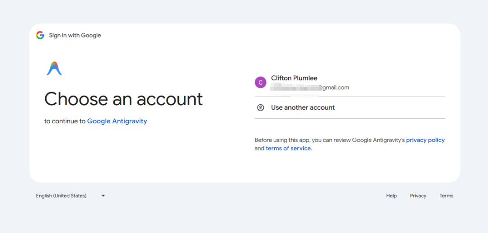488x233 pixels.
Task: Click Terms in the footer
Action: click(x=446, y=196)
